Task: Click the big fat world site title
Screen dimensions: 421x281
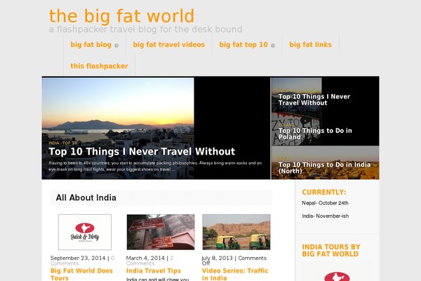Action: coord(121,16)
